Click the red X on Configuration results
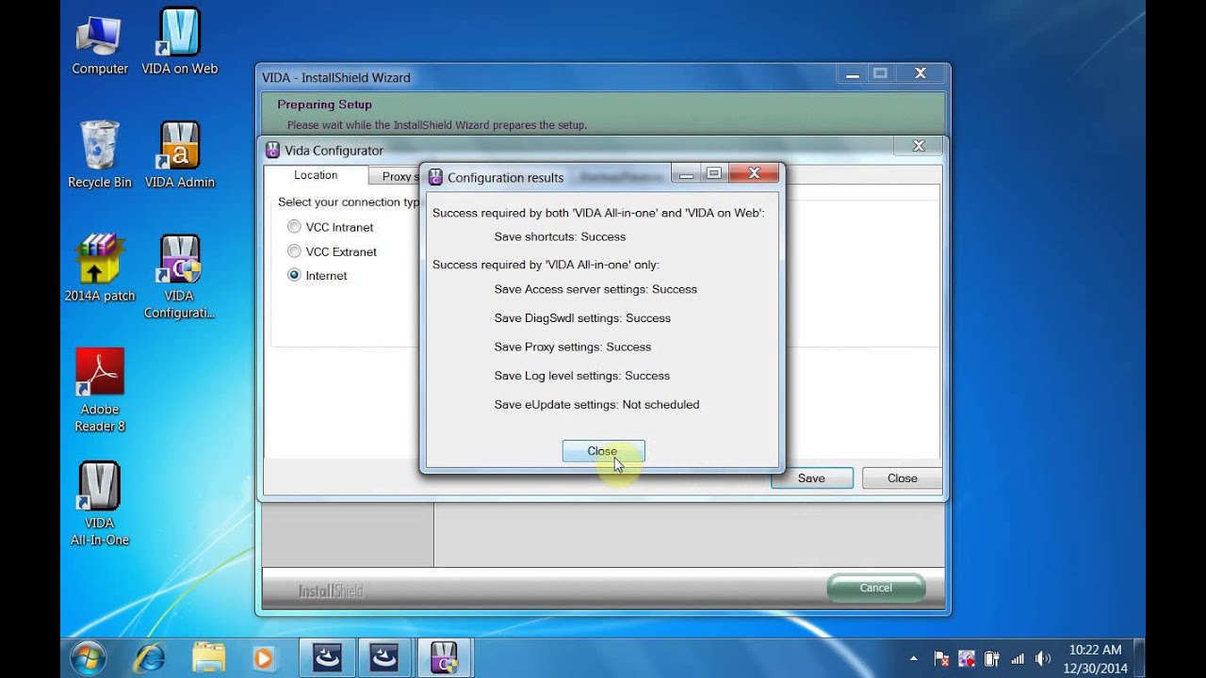1206x678 pixels. (755, 173)
